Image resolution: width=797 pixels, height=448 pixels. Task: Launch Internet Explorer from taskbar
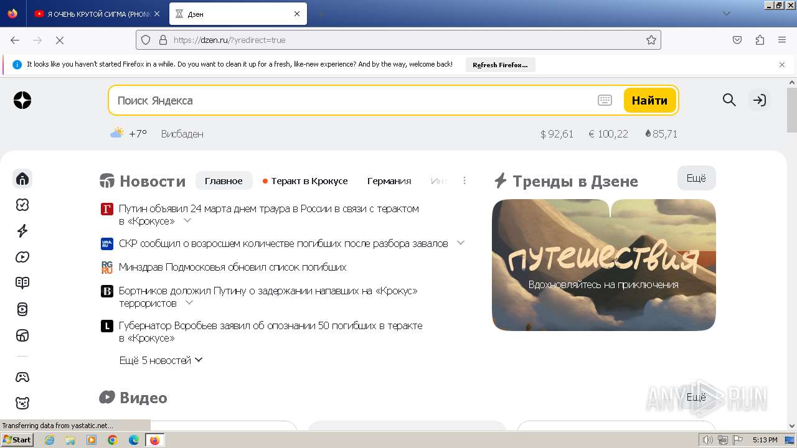[x=50, y=440]
